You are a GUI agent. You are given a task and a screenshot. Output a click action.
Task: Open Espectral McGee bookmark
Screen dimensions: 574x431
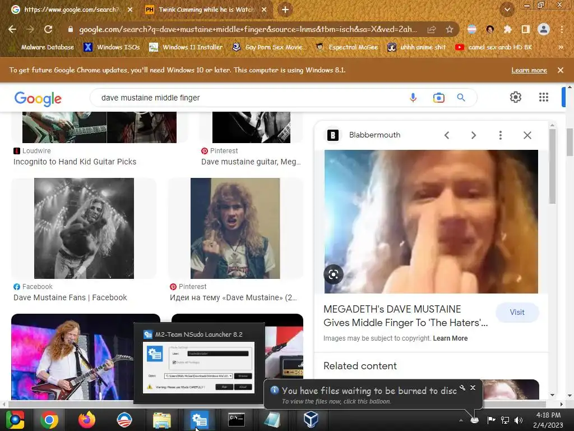tap(346, 47)
